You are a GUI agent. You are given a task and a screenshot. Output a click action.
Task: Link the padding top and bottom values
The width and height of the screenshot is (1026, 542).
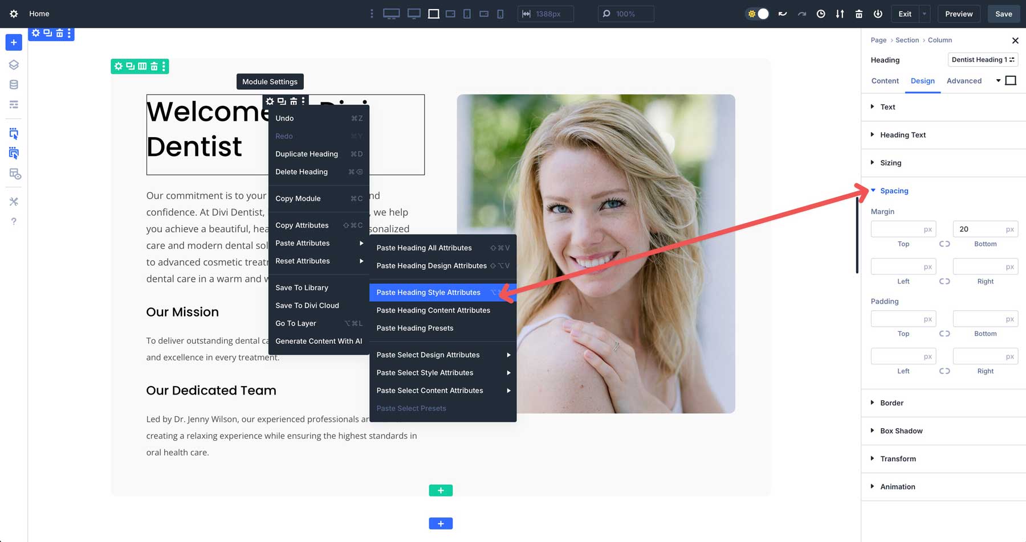944,334
